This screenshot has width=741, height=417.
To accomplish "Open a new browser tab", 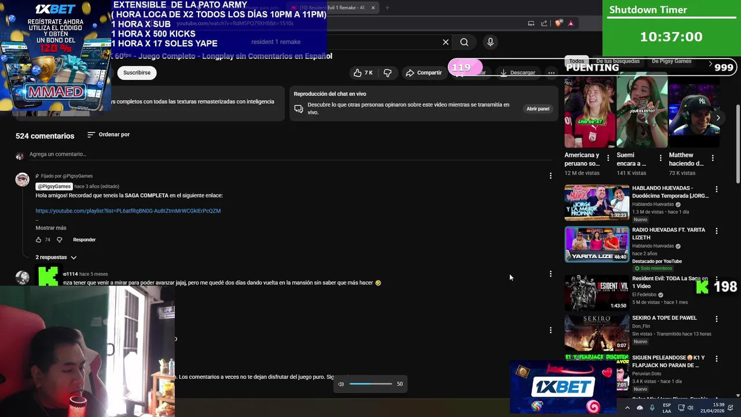I will (387, 8).
